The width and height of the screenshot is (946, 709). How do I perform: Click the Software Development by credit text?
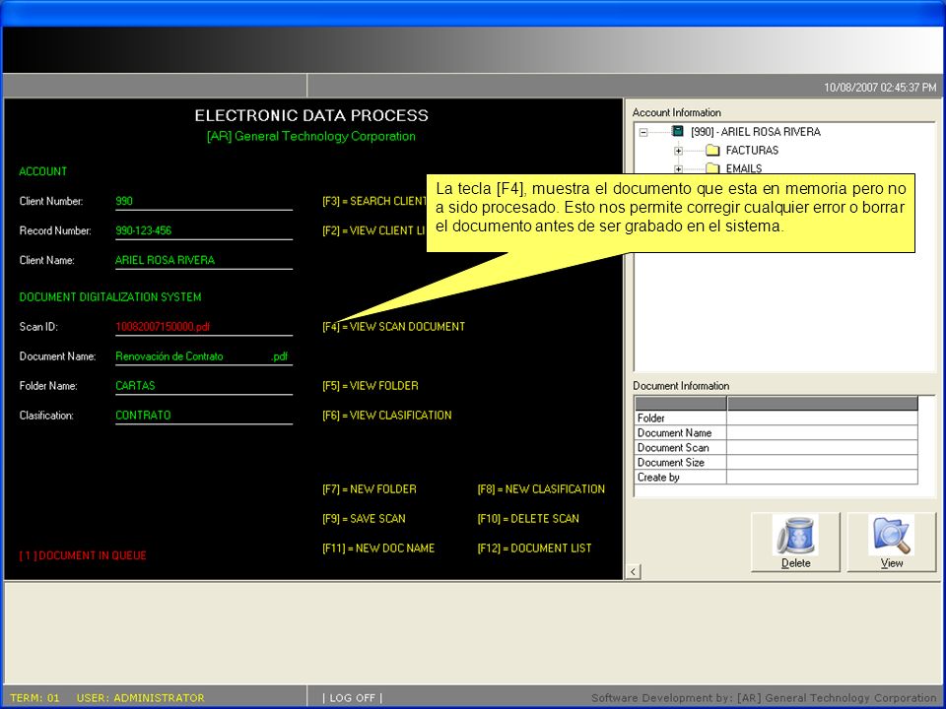tap(764, 698)
